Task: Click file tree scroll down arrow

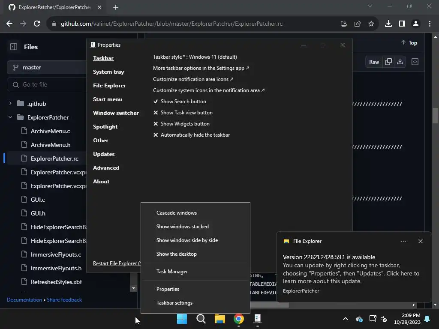Action: point(134,288)
